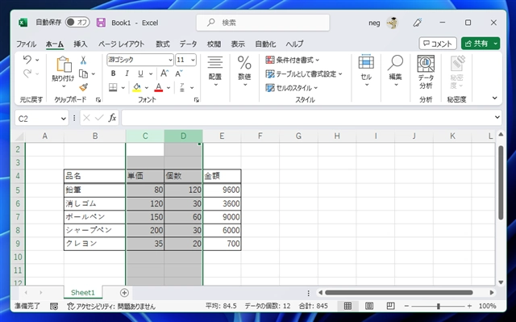Viewport: 516px width, 322px height.
Task: Toggle Underline formatting
Action: pyautogui.click(x=140, y=73)
